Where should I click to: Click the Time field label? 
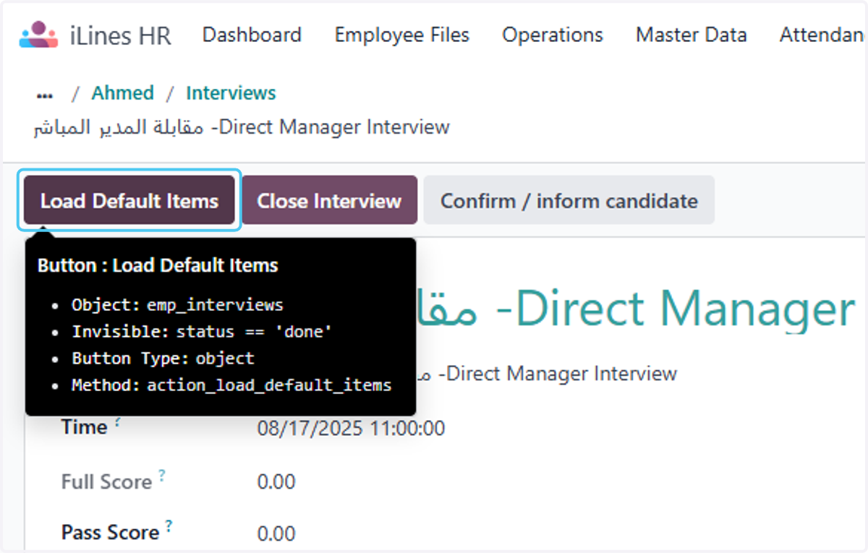[x=84, y=427]
